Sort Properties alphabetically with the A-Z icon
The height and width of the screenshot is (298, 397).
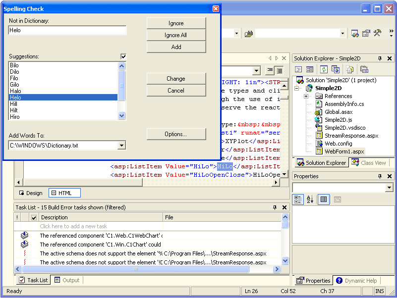309,199
